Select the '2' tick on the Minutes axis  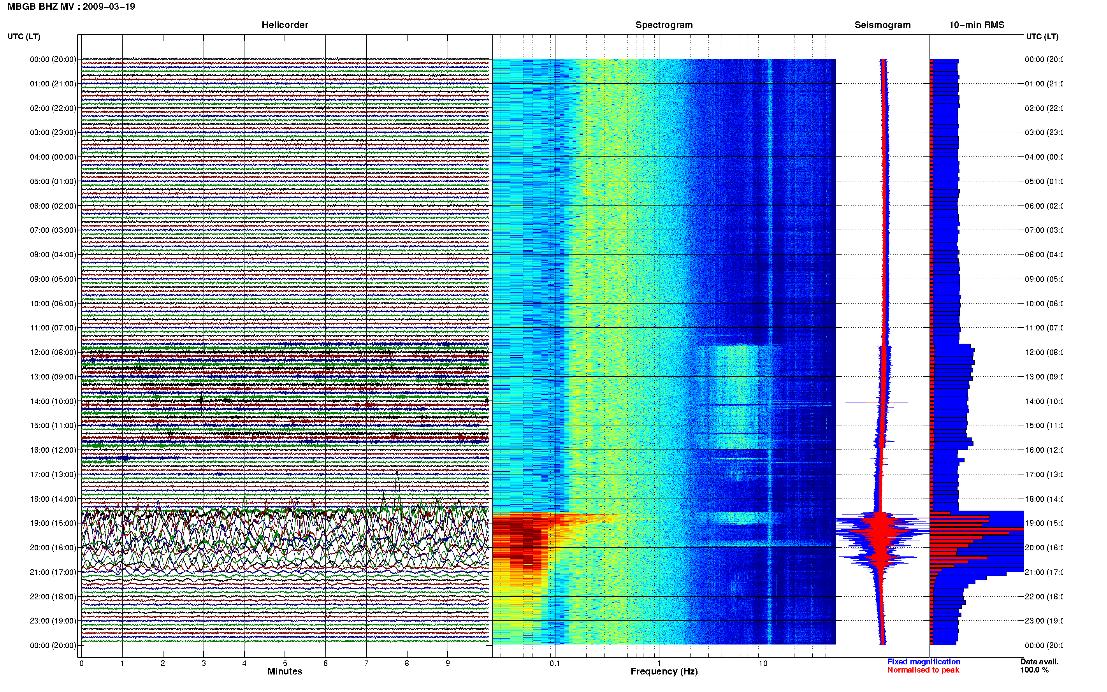163,663
